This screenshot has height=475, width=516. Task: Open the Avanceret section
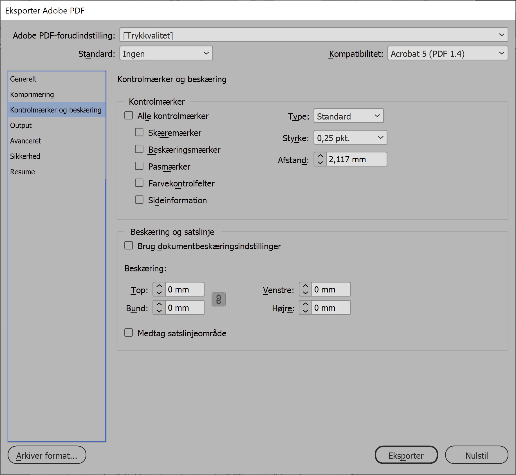[57, 141]
